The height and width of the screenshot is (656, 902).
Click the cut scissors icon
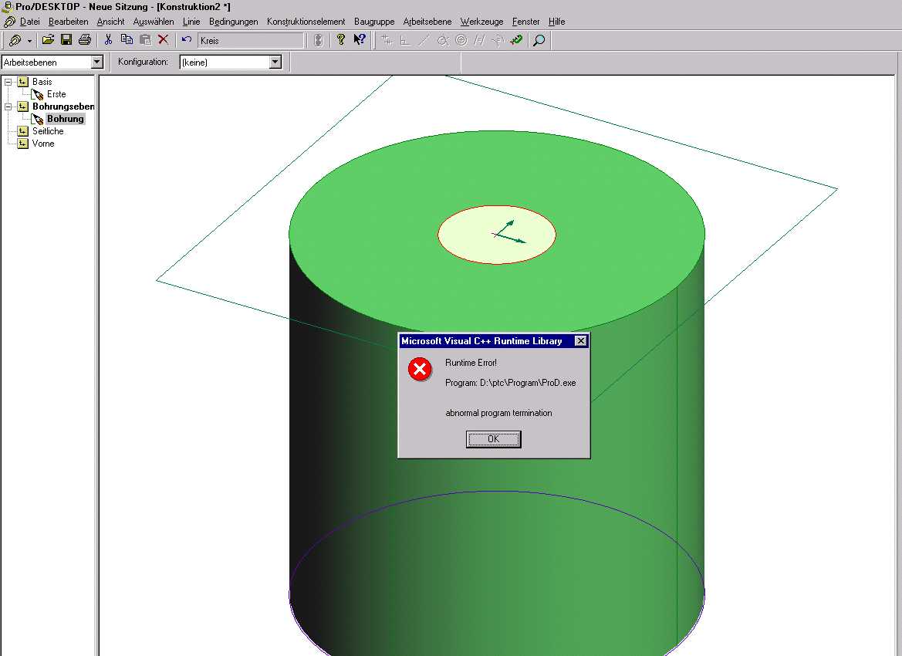(108, 39)
